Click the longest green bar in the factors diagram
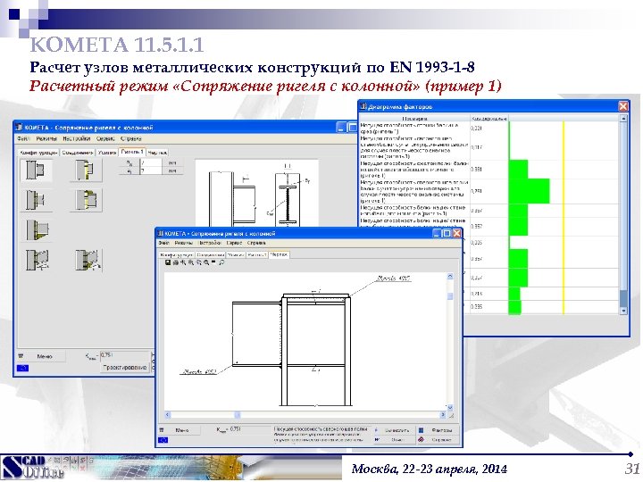The image size is (643, 482). [530, 191]
